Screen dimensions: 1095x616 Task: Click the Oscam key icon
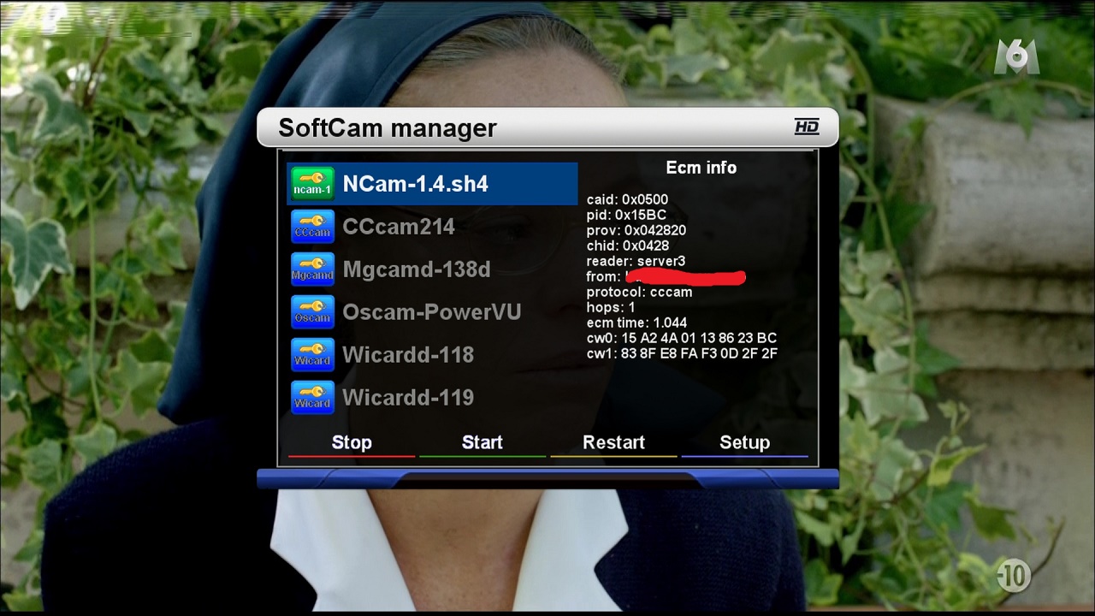click(x=312, y=312)
